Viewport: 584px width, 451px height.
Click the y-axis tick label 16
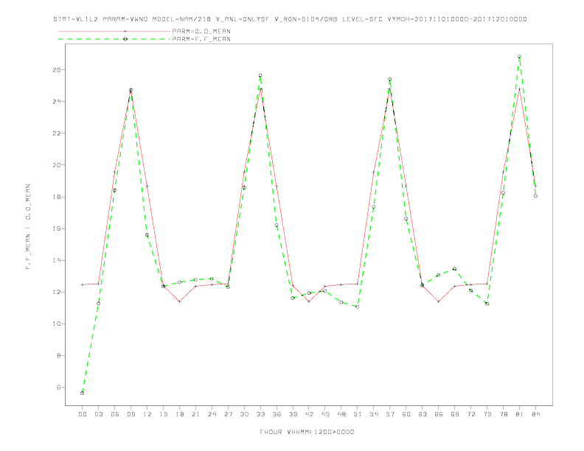(x=57, y=228)
